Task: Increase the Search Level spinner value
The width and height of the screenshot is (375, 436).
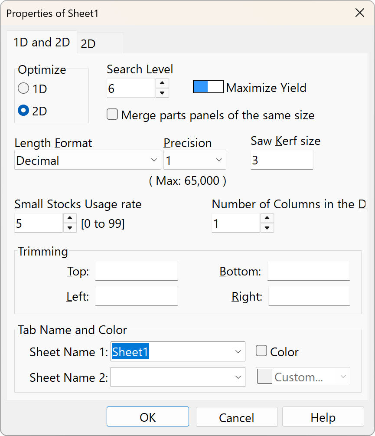Action: 162,83
